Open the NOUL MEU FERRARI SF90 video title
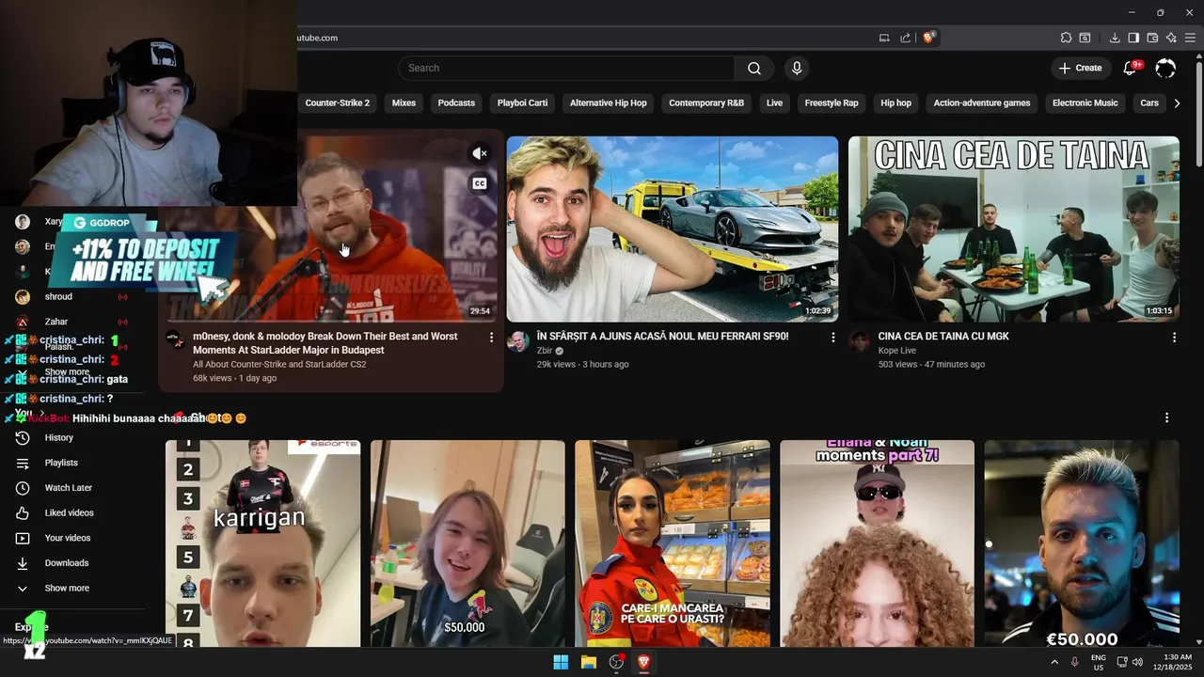This screenshot has width=1204, height=677. [662, 337]
